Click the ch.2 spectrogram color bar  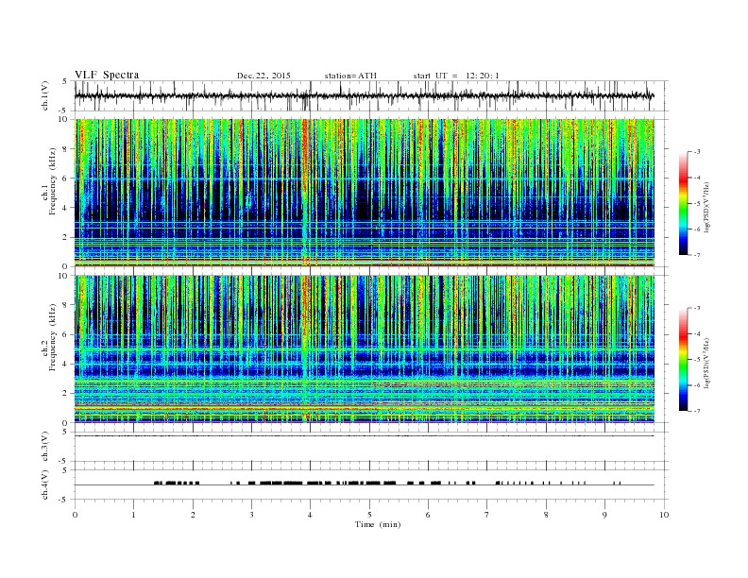[684, 360]
